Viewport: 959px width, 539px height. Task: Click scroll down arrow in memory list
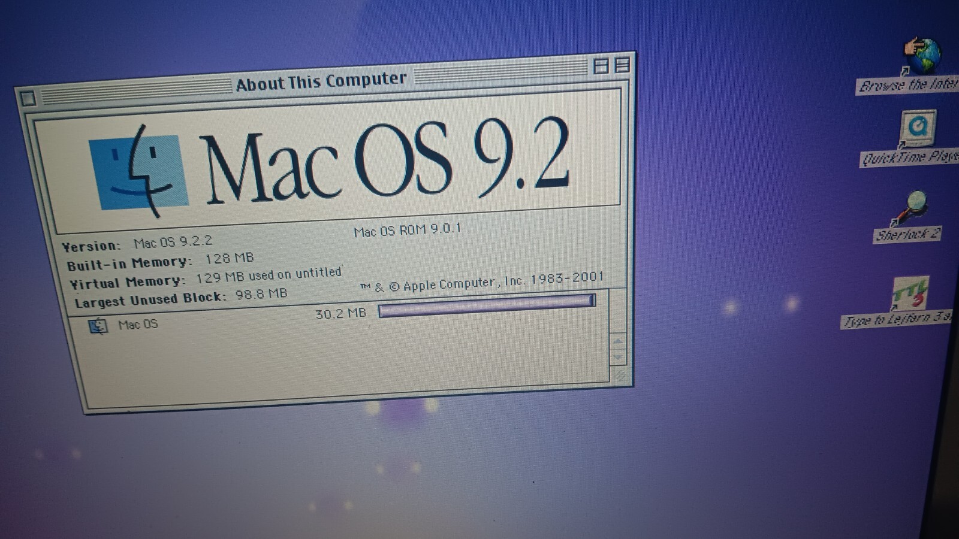618,357
